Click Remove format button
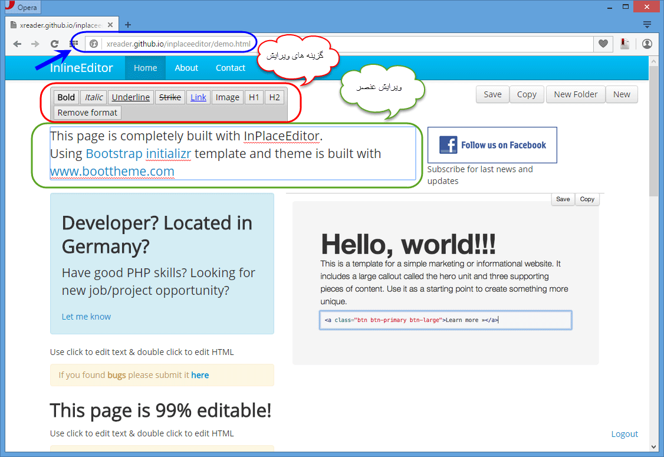 point(87,113)
